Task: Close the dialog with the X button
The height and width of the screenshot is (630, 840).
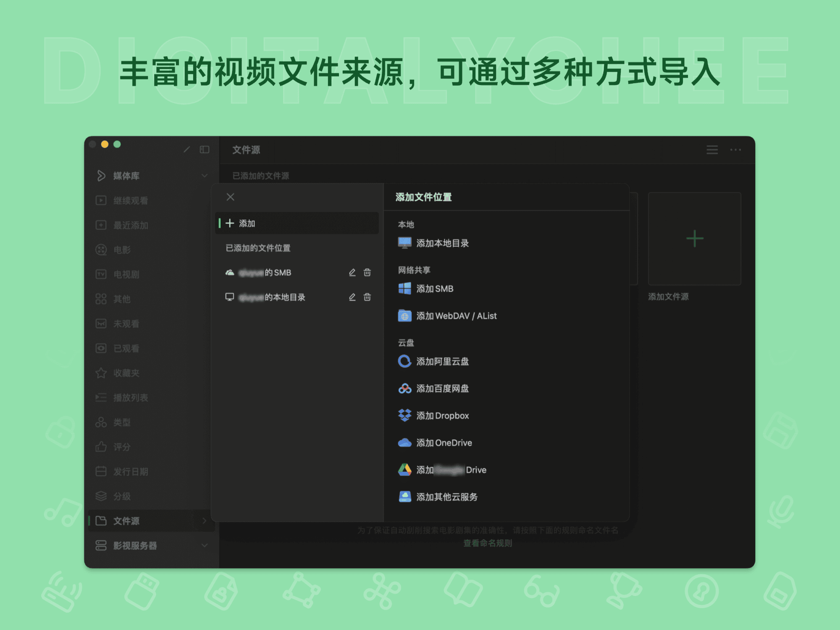Action: click(230, 197)
